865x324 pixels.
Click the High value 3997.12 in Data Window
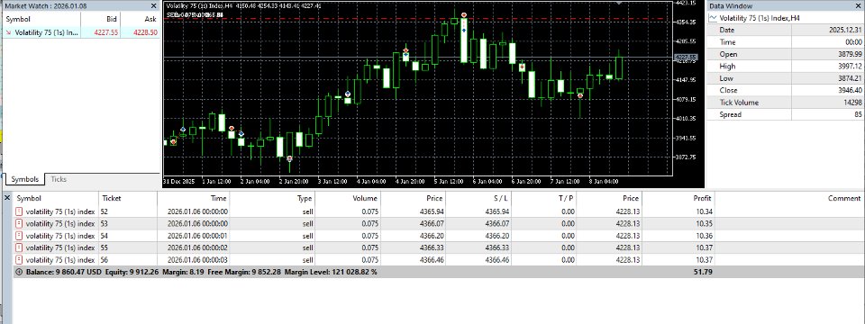pos(850,66)
